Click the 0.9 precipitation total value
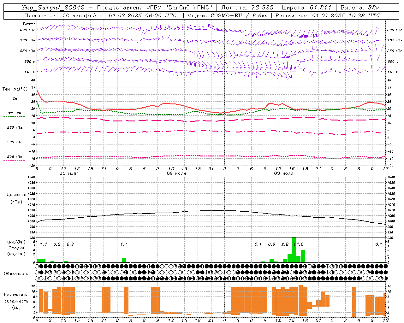The width and height of the screenshot is (404, 323). 271,244
